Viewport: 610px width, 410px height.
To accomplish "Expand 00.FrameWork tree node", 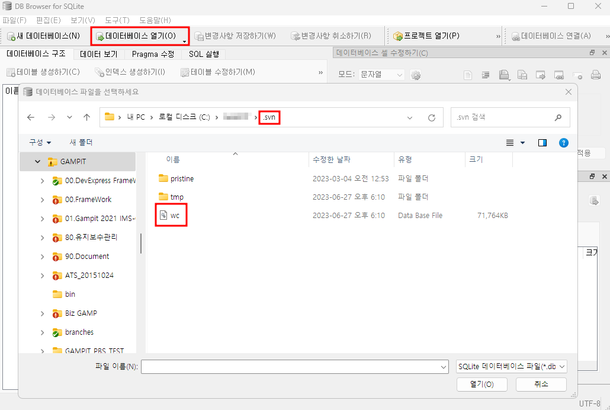I will (43, 200).
